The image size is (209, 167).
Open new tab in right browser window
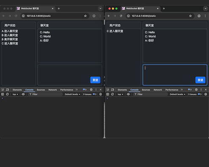(x=164, y=8)
